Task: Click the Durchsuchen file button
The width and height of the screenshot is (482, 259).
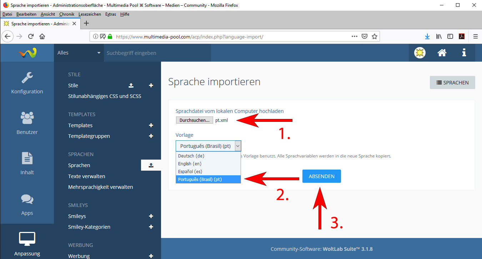Action: [x=194, y=120]
